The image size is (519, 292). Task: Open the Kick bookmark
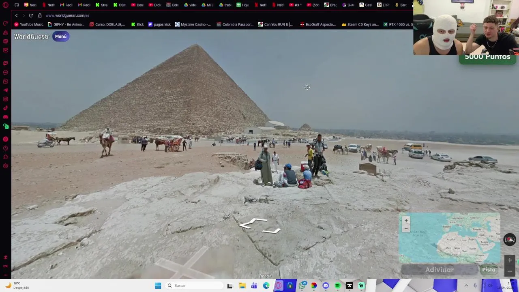[137, 24]
